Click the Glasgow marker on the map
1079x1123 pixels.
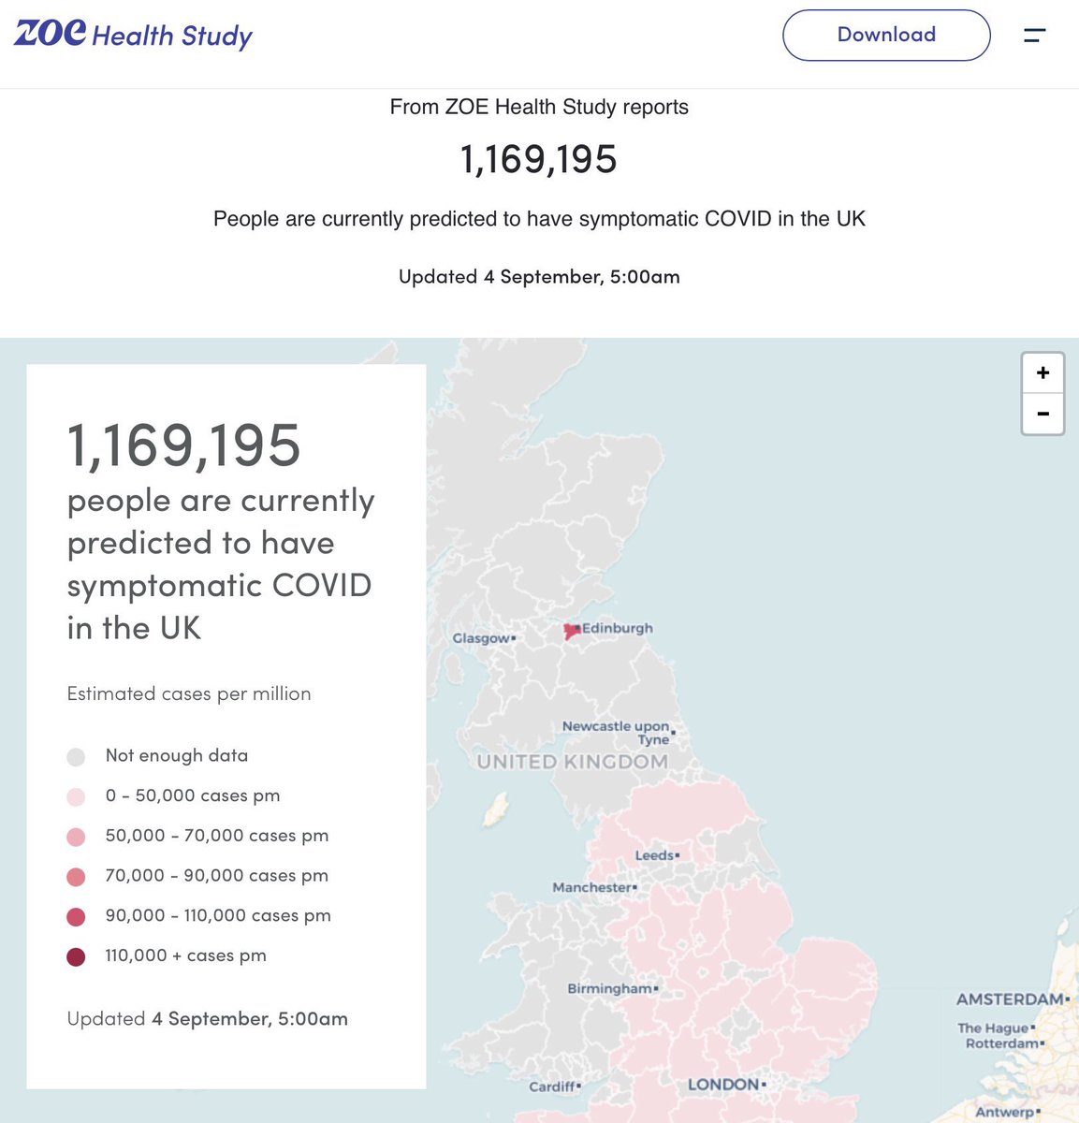[x=513, y=638]
